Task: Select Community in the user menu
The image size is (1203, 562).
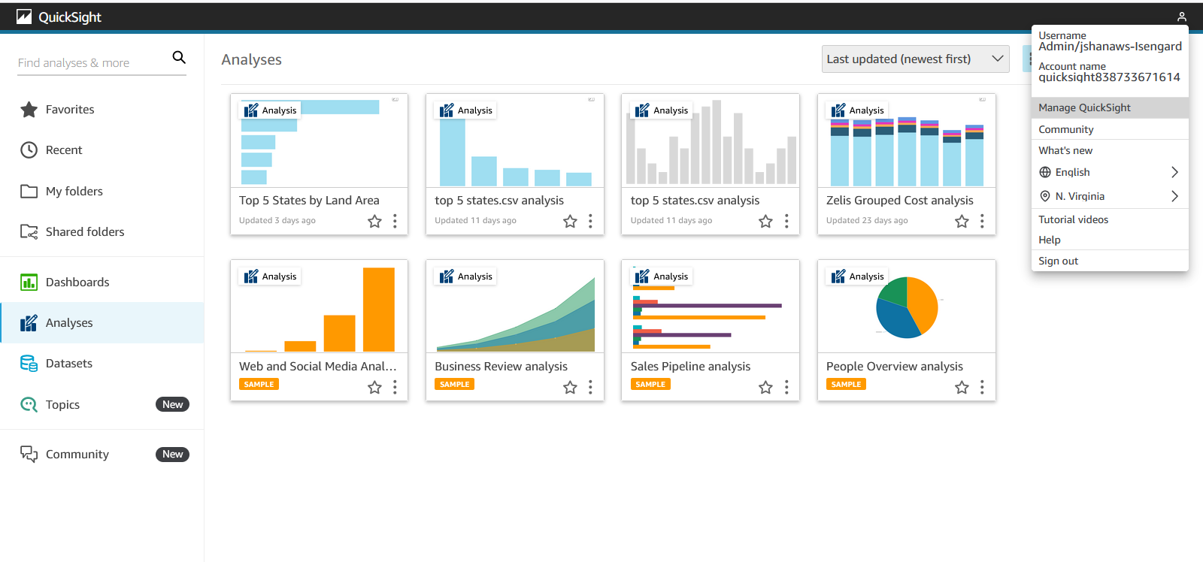Action: point(1110,129)
